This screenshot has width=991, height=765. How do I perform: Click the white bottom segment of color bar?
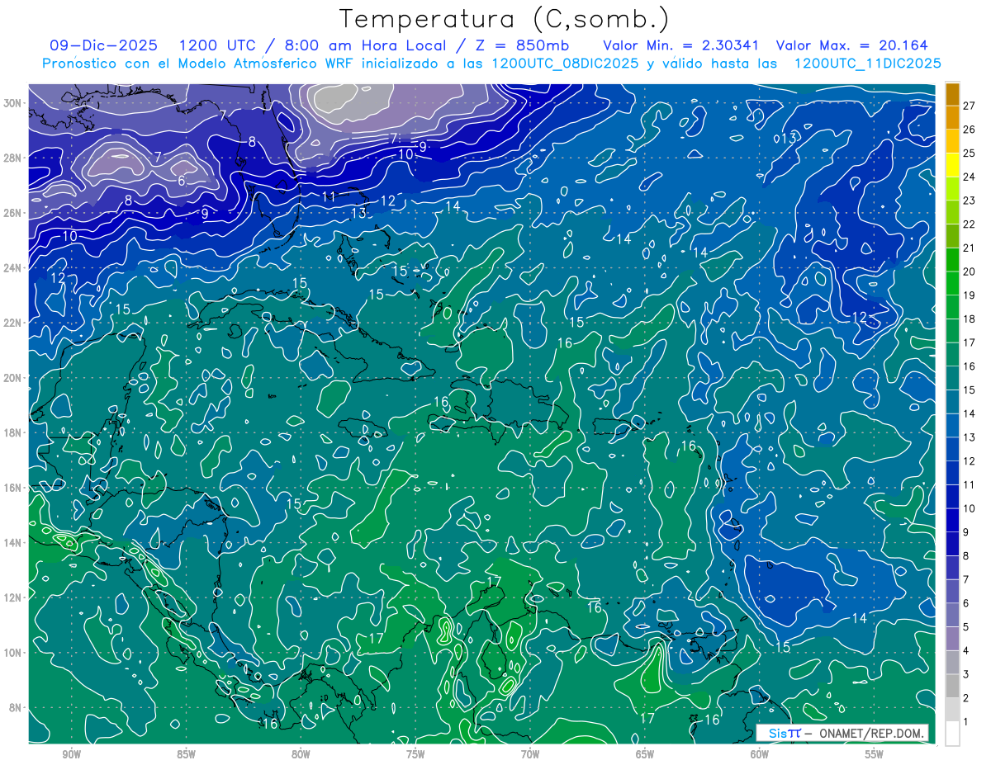click(x=952, y=733)
